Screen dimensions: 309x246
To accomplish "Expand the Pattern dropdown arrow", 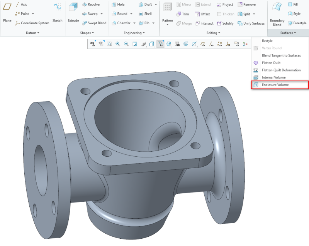I will pyautogui.click(x=168, y=25).
